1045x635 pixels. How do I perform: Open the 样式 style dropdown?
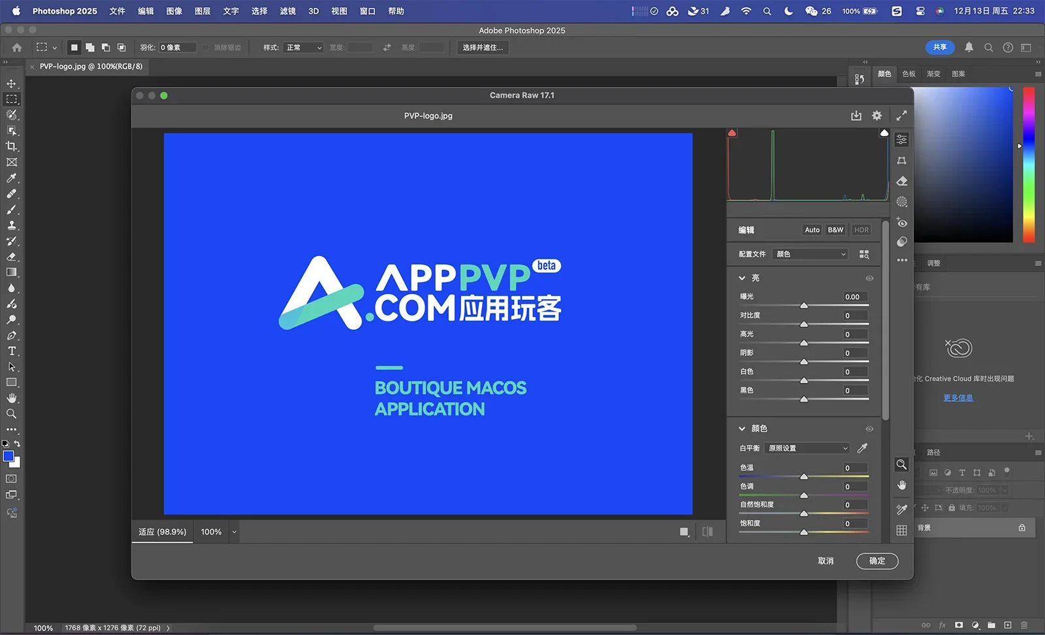[x=304, y=48]
